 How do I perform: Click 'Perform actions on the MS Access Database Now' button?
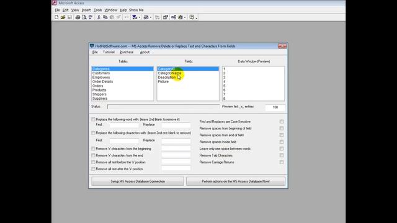(x=236, y=181)
